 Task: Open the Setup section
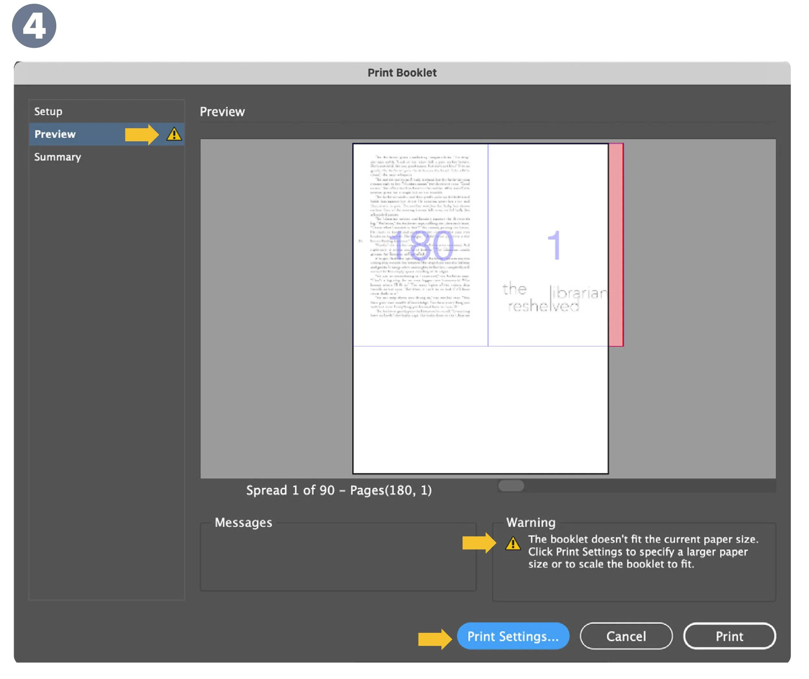pyautogui.click(x=49, y=112)
